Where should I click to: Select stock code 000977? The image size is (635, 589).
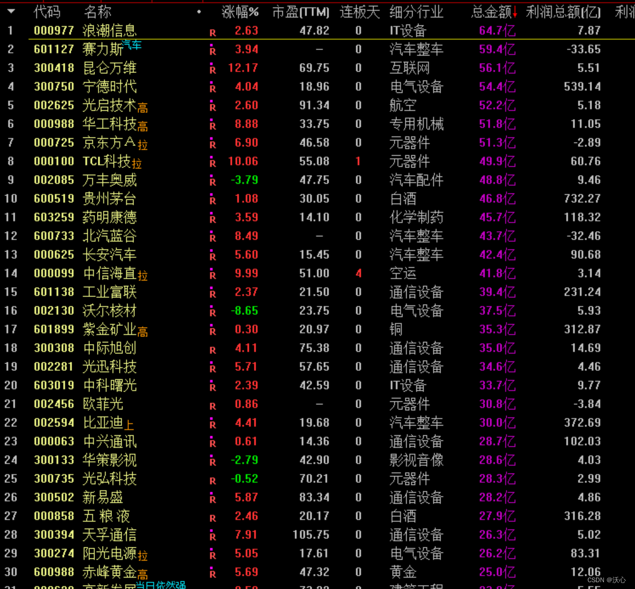[x=54, y=31]
